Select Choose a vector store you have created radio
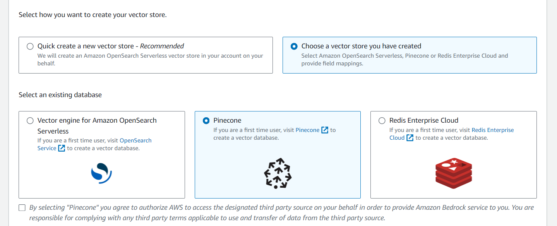Viewport: 557px width, 226px height. coord(294,46)
